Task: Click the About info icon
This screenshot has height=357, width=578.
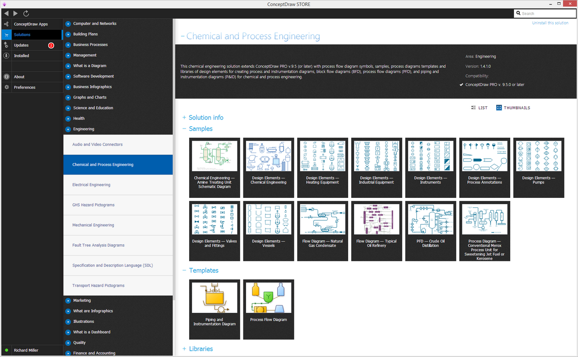Action: pos(6,77)
